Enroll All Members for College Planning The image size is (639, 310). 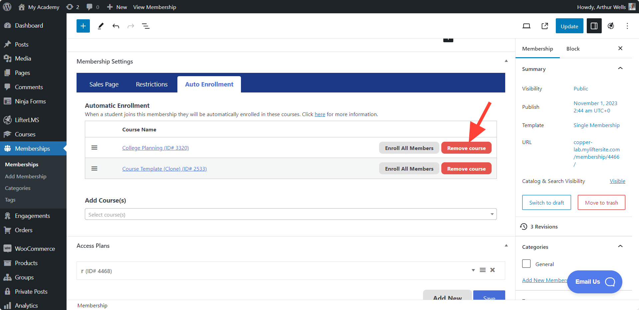tap(409, 148)
